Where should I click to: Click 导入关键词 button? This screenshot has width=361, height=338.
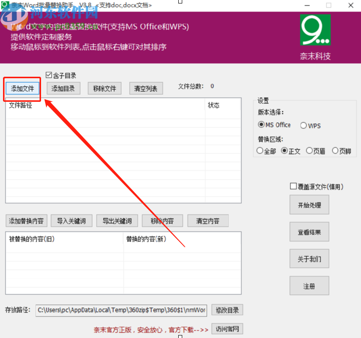72,221
